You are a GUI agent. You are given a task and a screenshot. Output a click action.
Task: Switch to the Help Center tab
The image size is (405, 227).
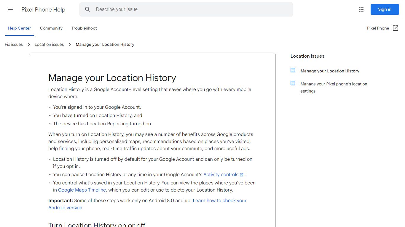pyautogui.click(x=20, y=28)
